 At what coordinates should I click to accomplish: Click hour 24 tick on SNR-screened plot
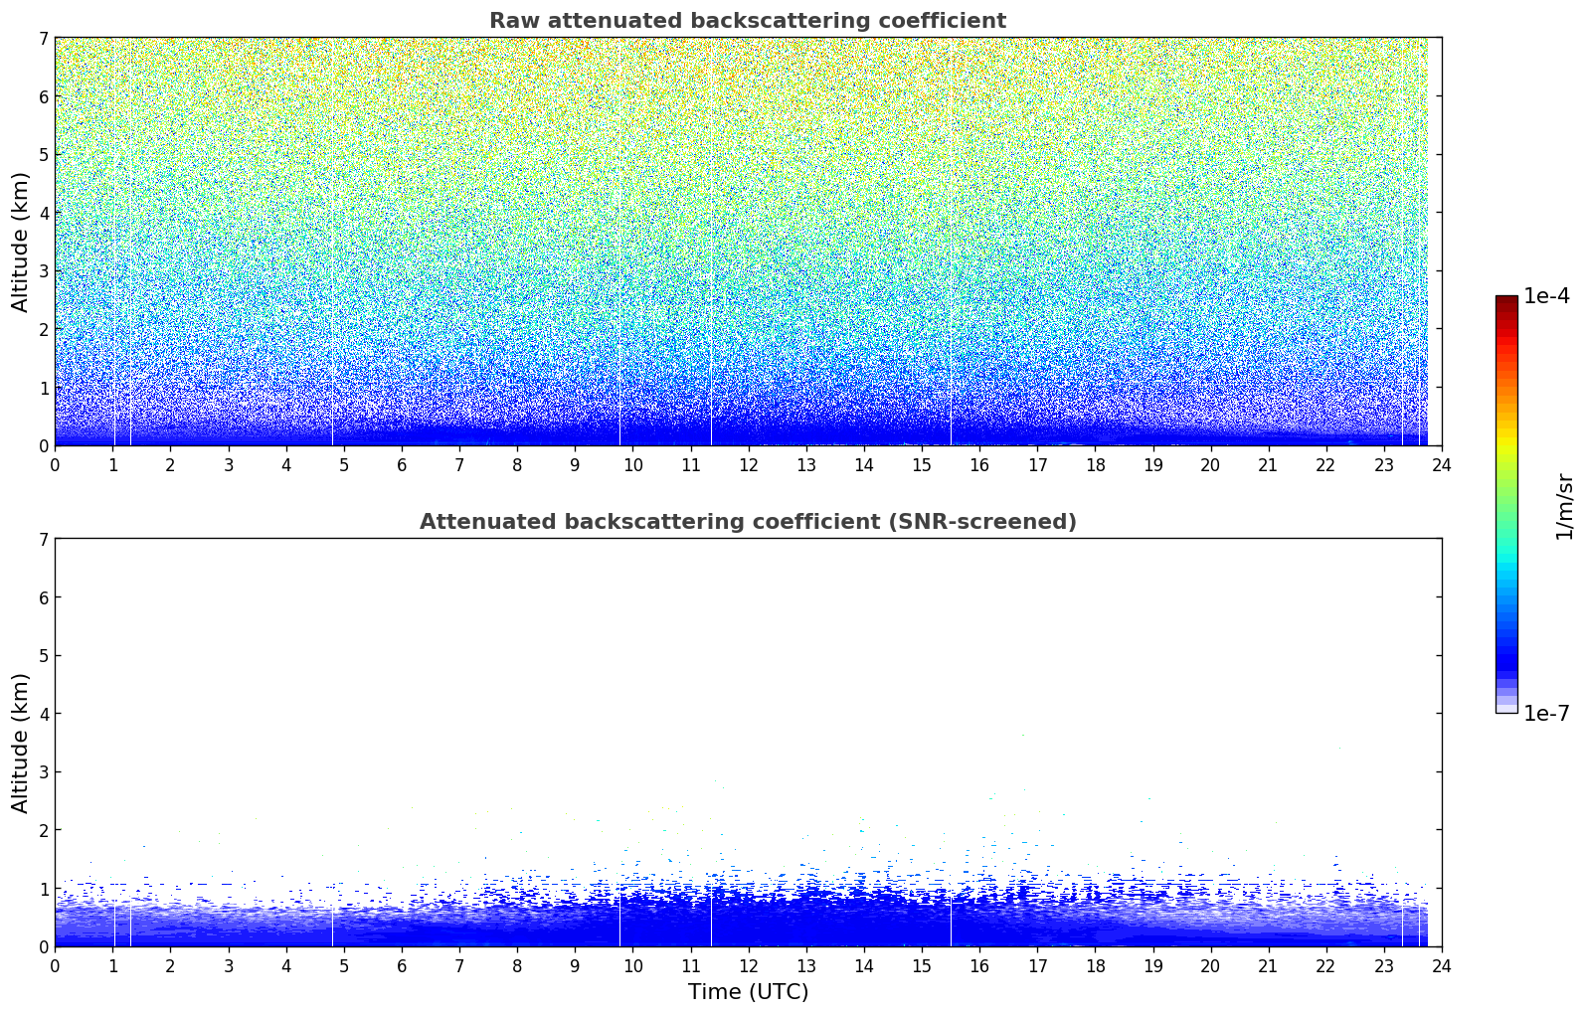pyautogui.click(x=1441, y=965)
